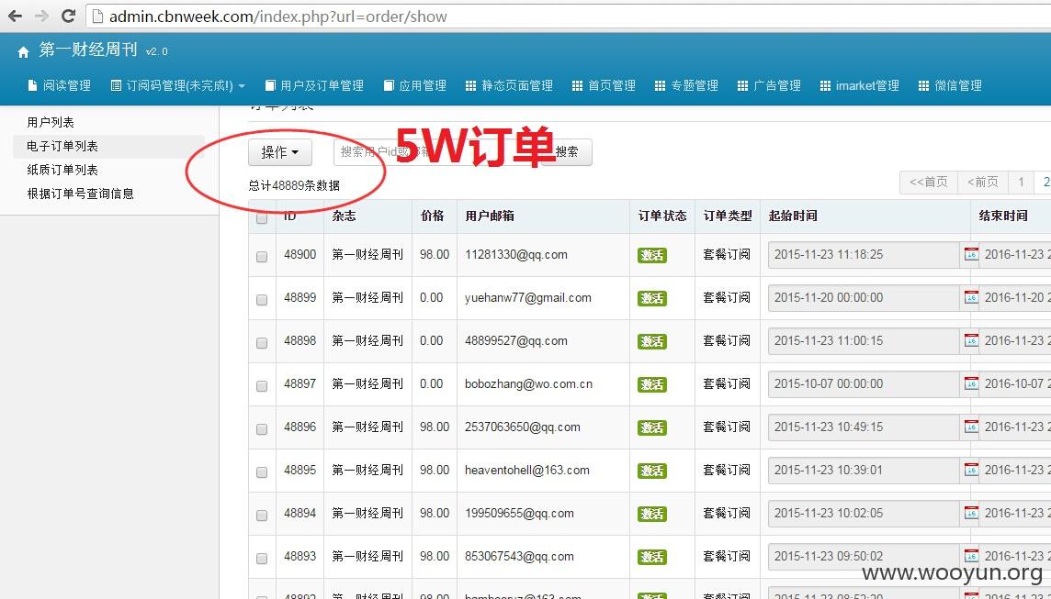
Task: Click 激活 status badge for order 48893
Action: [651, 556]
